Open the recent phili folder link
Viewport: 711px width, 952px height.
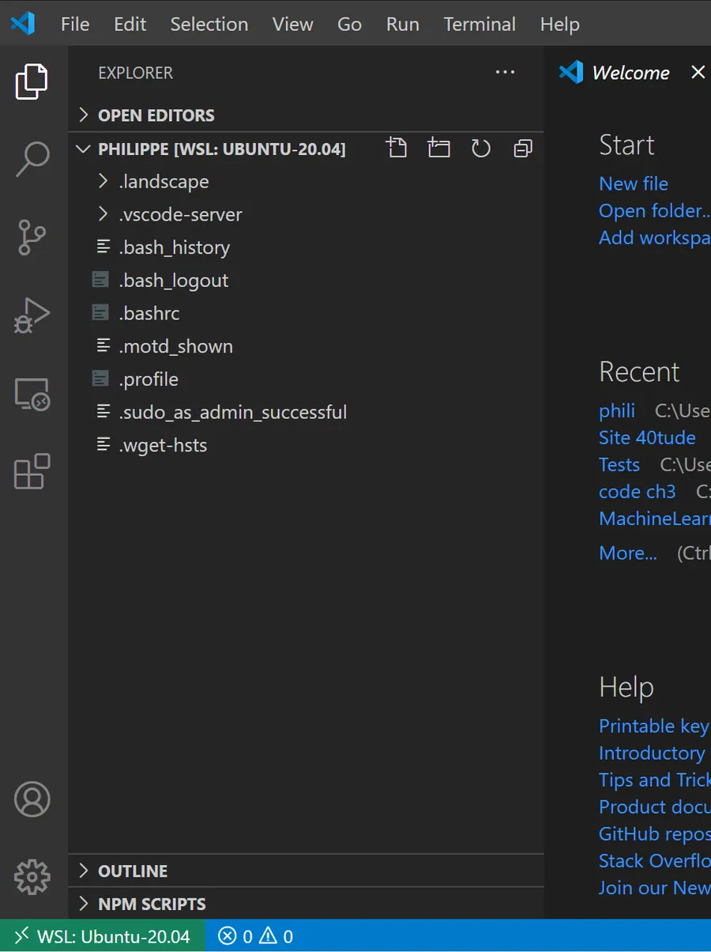coord(617,411)
